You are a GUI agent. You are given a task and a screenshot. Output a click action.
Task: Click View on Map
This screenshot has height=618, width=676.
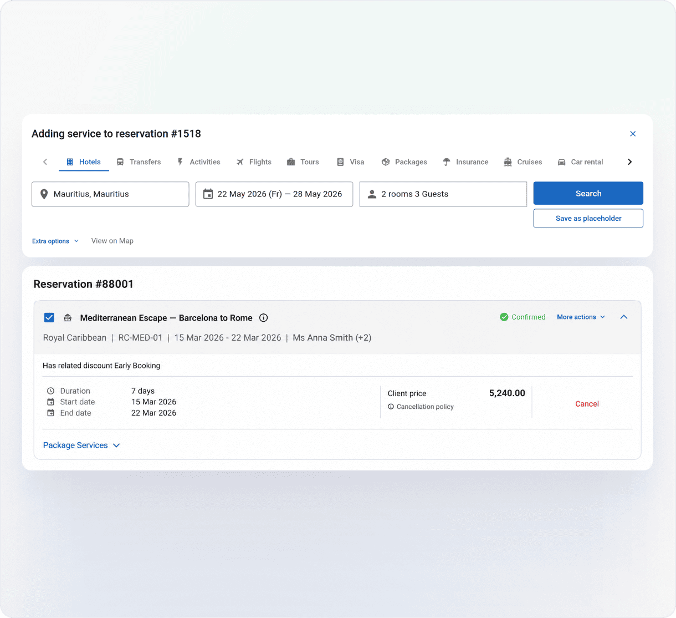pyautogui.click(x=112, y=241)
